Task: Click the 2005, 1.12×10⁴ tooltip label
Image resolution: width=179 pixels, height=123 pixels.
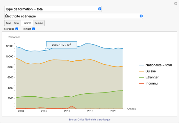Action: (x=61, y=45)
